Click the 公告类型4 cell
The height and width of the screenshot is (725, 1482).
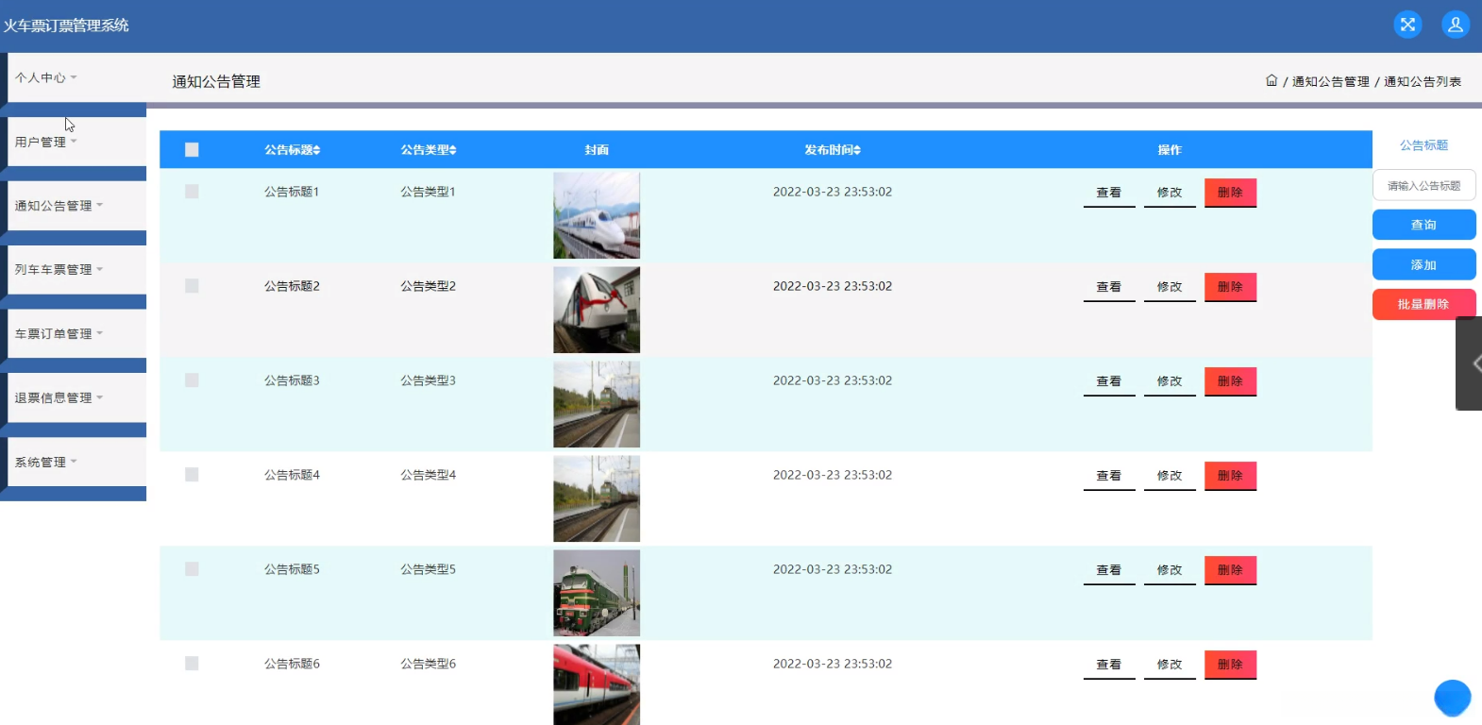point(428,475)
